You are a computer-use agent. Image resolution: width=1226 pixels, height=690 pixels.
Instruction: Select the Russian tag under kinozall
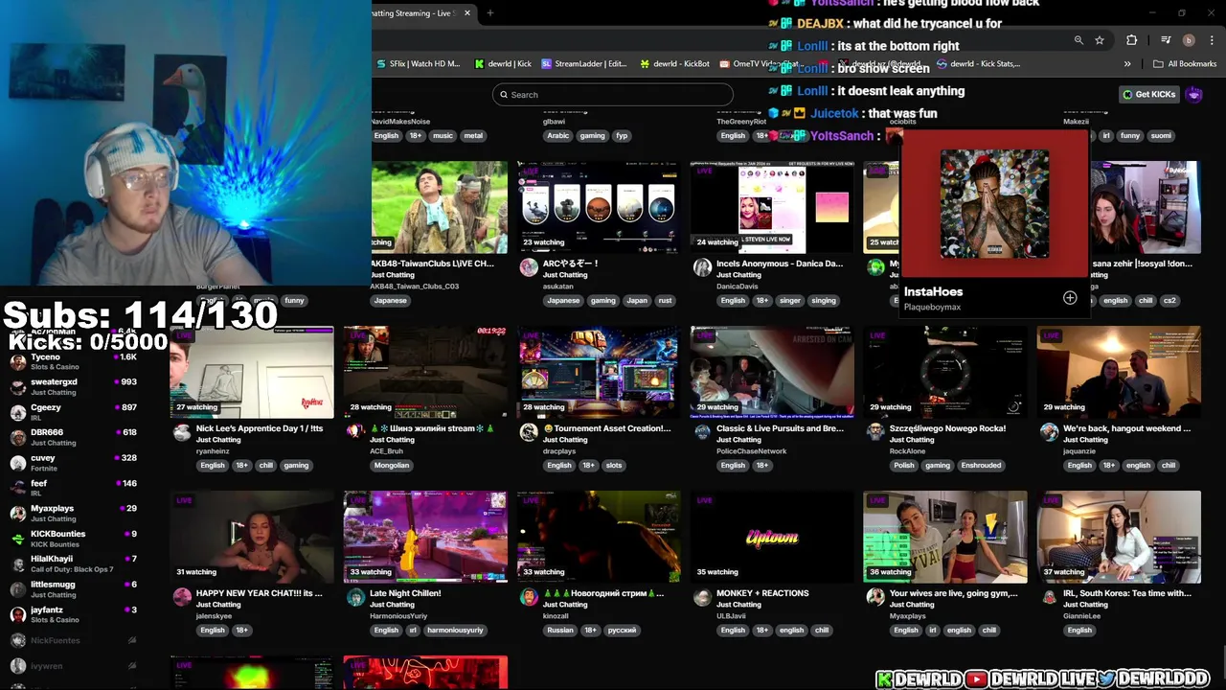[560, 631]
